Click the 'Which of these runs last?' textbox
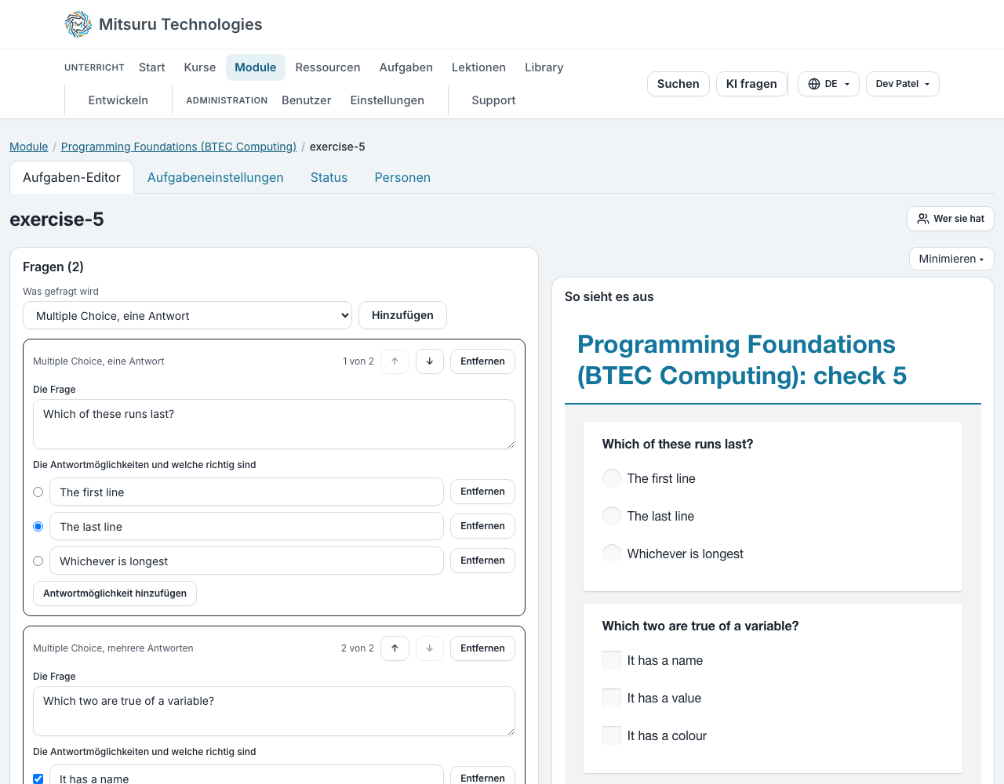The image size is (1004, 784). pyautogui.click(x=274, y=424)
